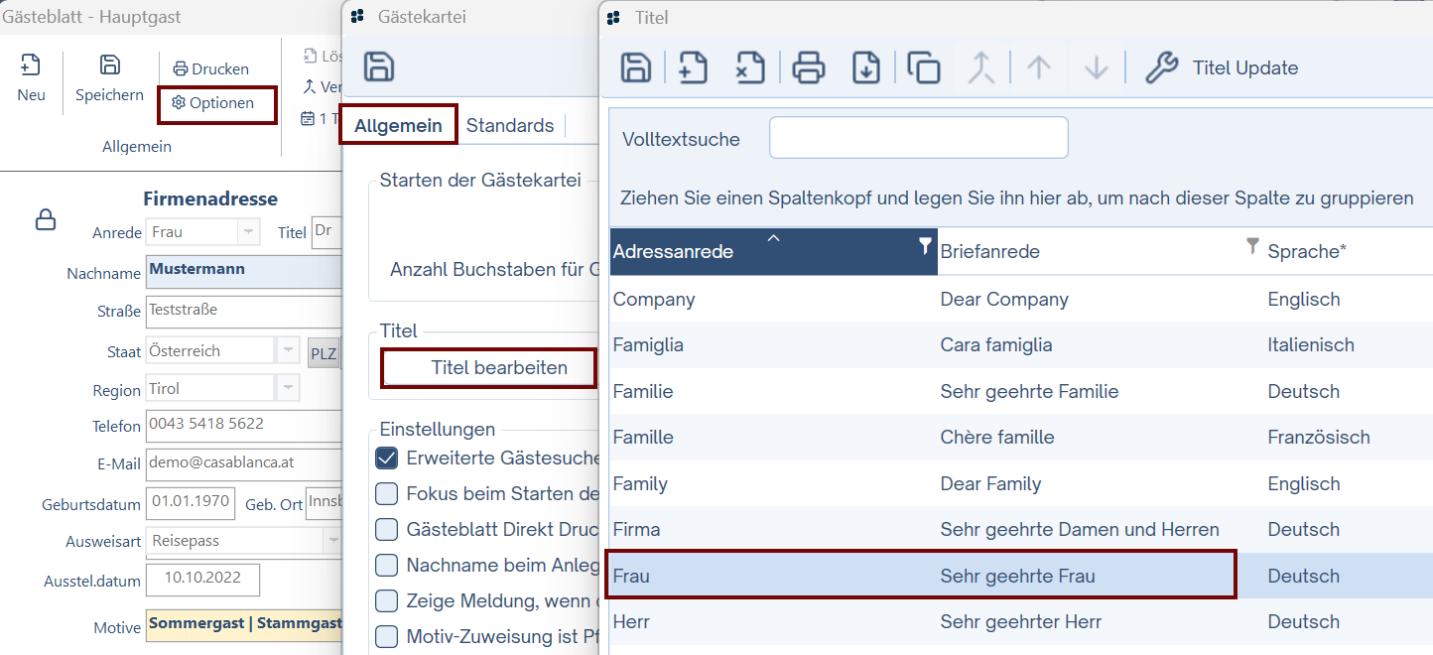The image size is (1433, 655).
Task: Export the title list with the download icon
Action: (x=866, y=68)
